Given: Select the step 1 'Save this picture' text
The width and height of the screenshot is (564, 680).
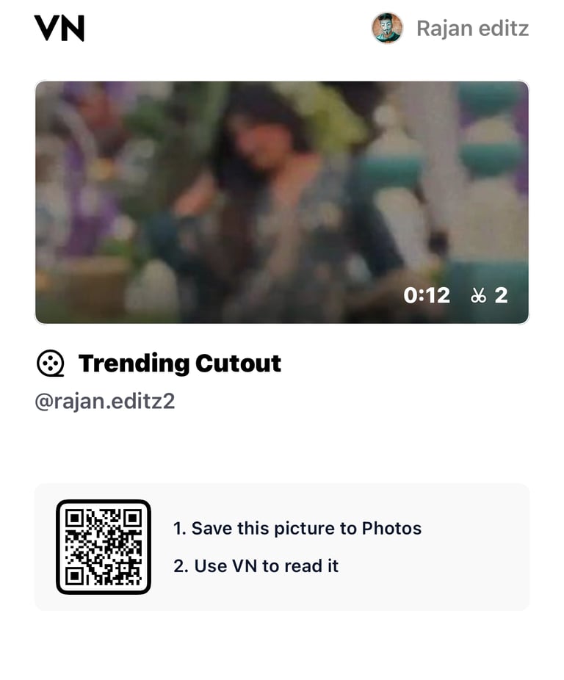Looking at the screenshot, I should coord(297,529).
